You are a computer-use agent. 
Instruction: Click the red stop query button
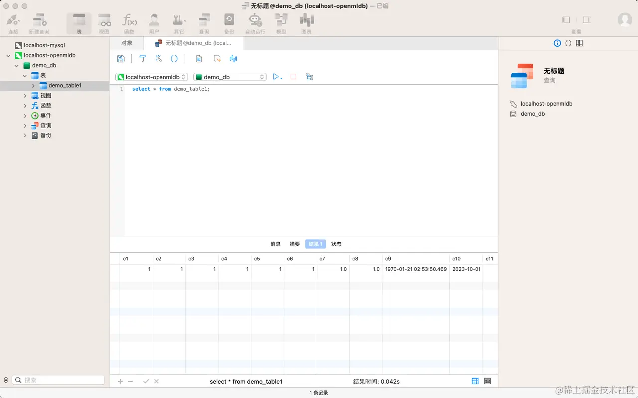pyautogui.click(x=293, y=77)
